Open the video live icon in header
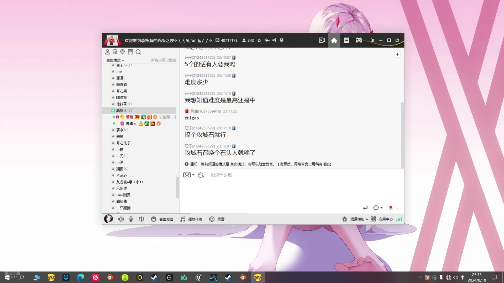This screenshot has width=504, height=283. coord(322,40)
